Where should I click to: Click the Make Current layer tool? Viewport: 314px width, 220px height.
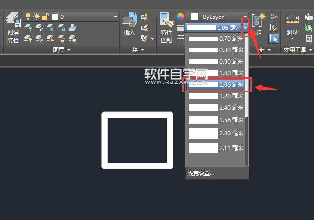pyautogui.click(x=72, y=28)
